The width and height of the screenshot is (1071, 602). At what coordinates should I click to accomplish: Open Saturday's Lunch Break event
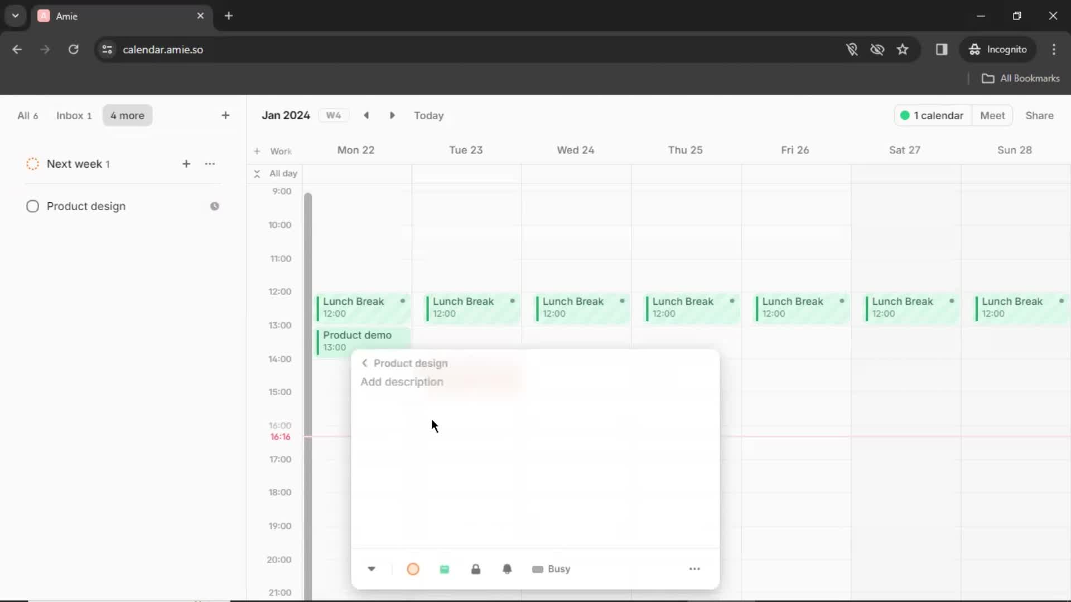pyautogui.click(x=912, y=308)
